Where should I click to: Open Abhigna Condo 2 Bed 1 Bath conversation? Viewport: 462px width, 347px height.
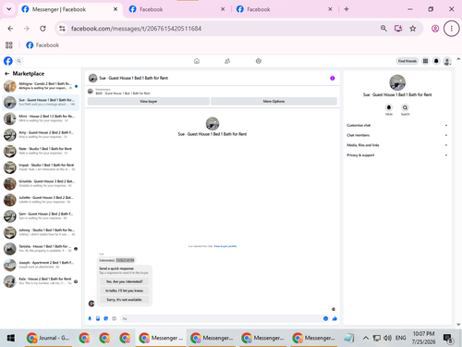pyautogui.click(x=41, y=86)
